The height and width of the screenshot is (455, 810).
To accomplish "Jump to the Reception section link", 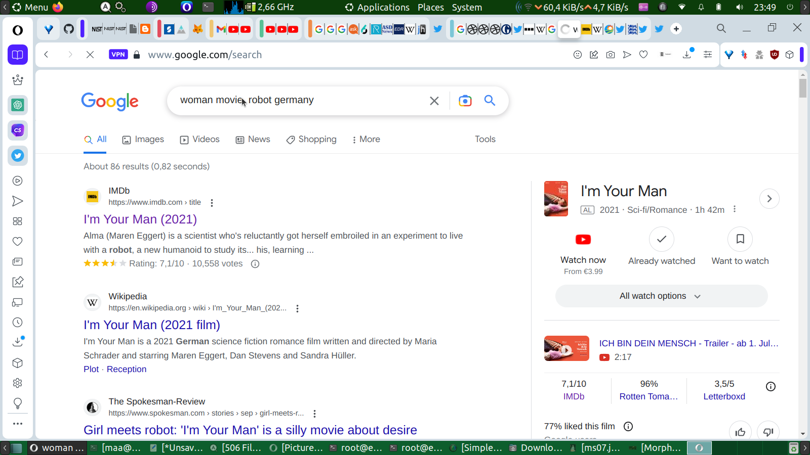I will click(x=127, y=370).
